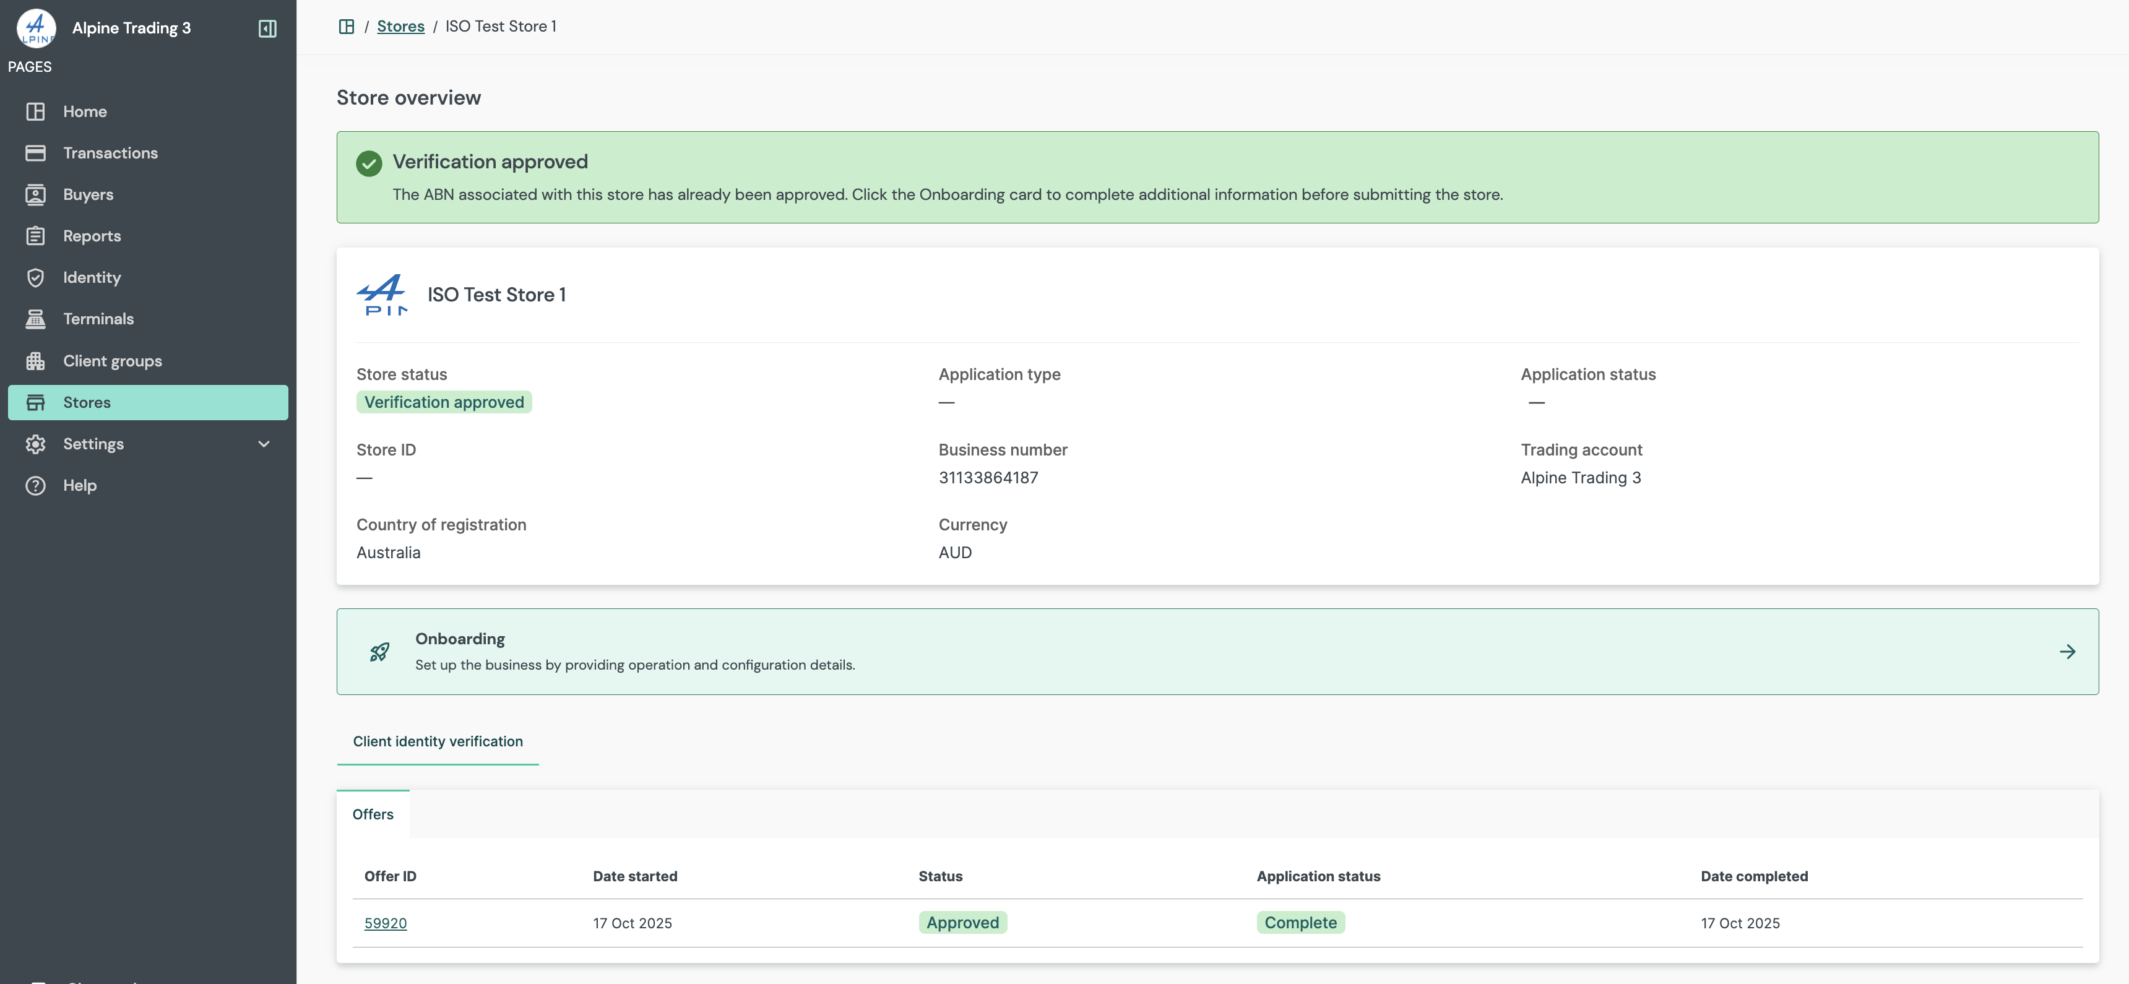Click the dashboard icon in the breadcrumb
The image size is (2129, 984).
(x=347, y=25)
